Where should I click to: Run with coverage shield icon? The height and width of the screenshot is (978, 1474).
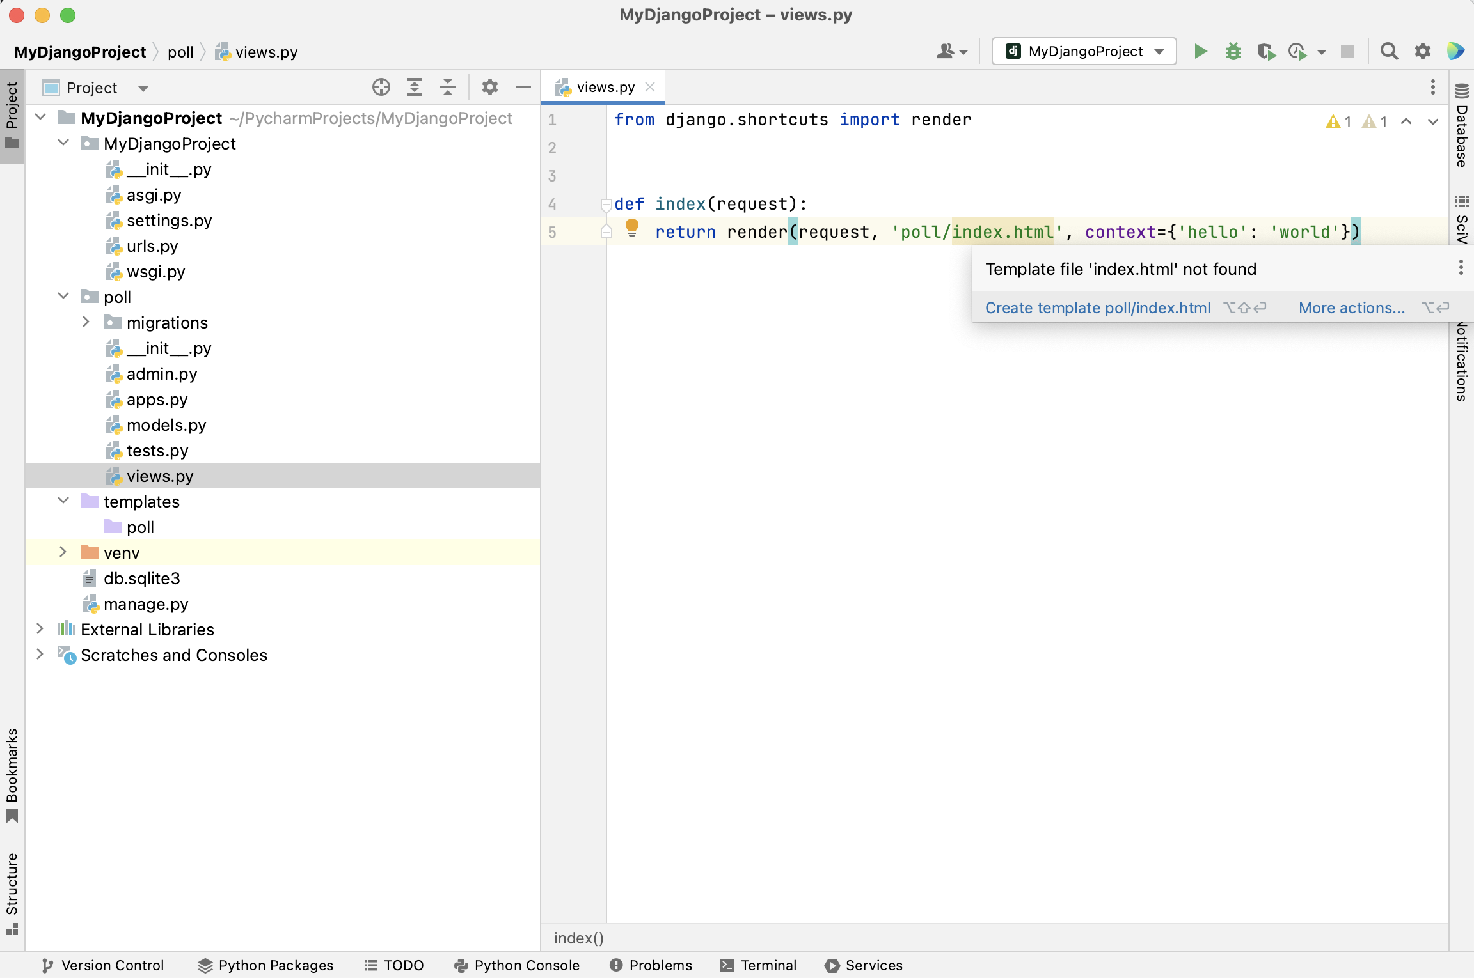[x=1265, y=51]
